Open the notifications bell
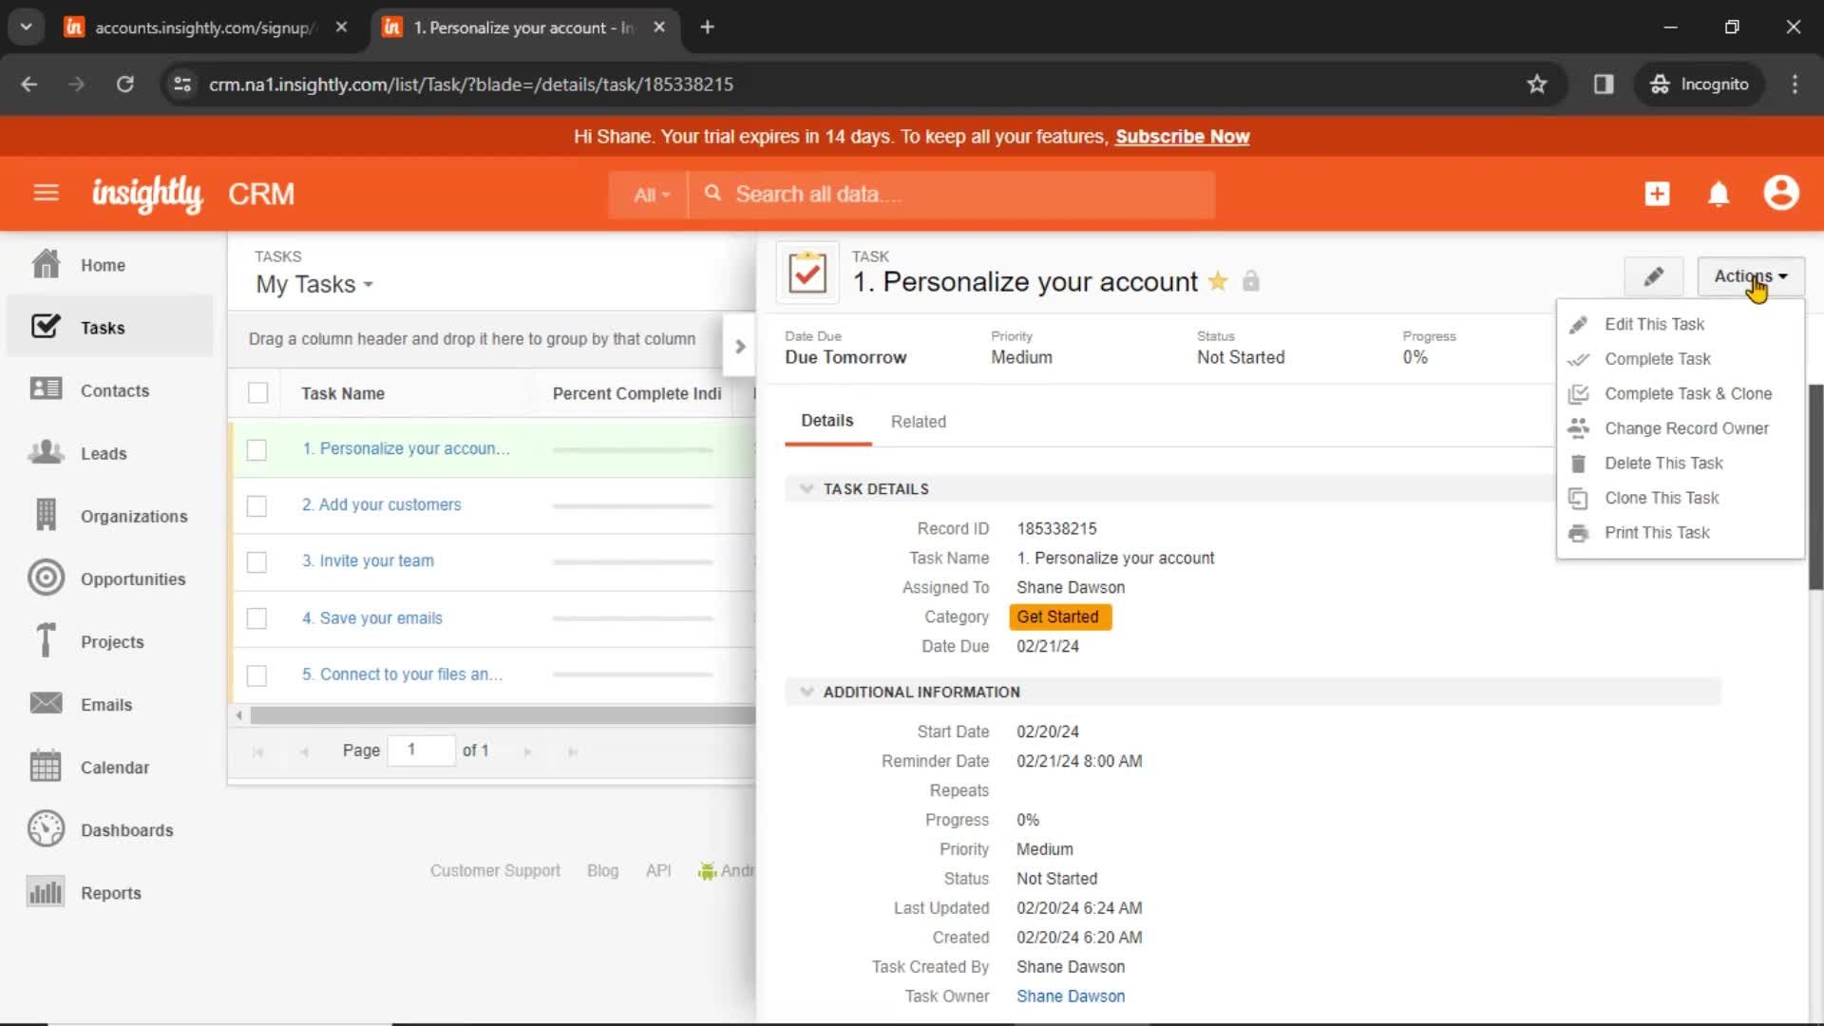 pos(1719,194)
